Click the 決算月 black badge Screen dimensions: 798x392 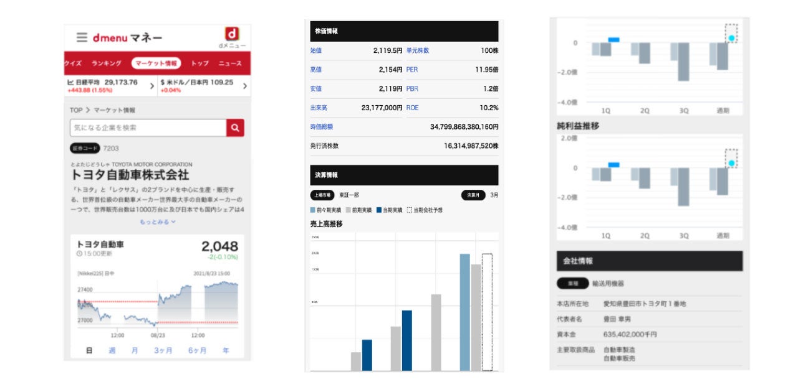coord(473,195)
